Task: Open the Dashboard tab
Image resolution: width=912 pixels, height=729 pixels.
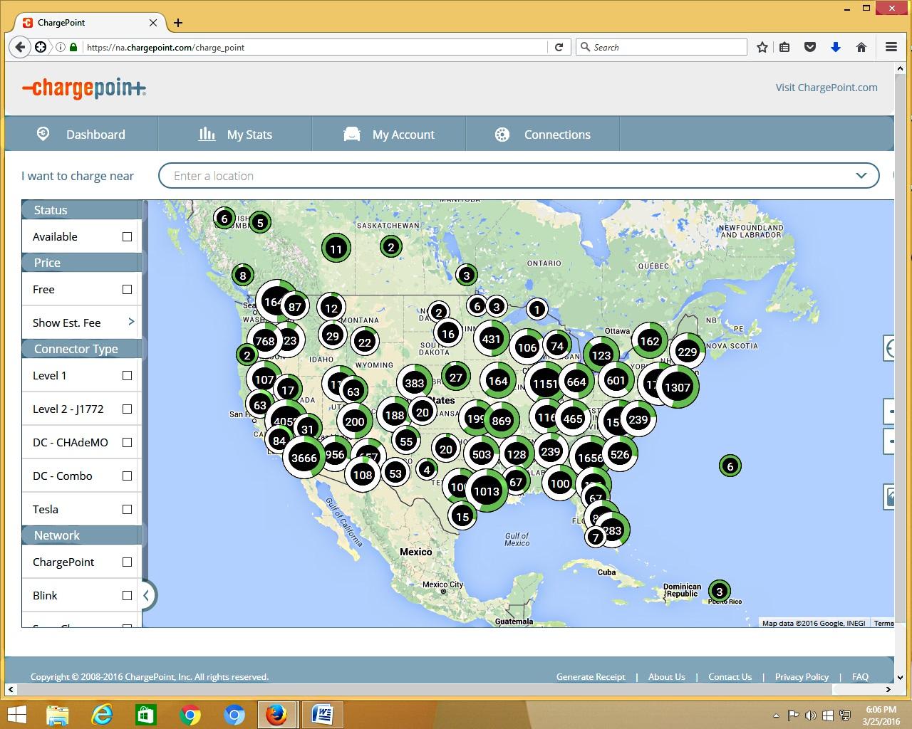Action: [81, 134]
